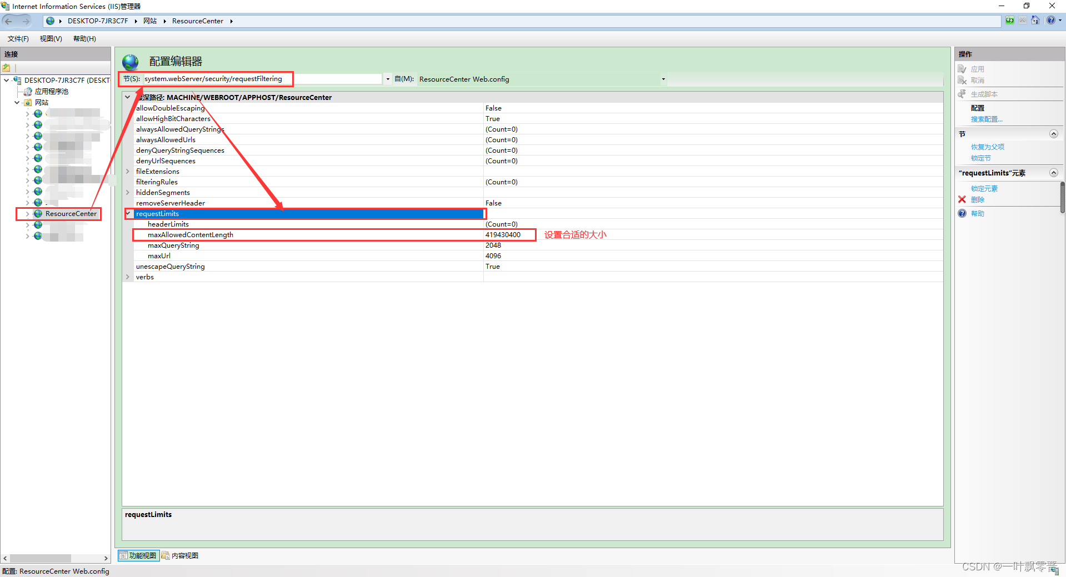The image size is (1066, 577).
Task: Collapse the DESKTOP-7JR3C7F server node
Action: [x=7, y=81]
